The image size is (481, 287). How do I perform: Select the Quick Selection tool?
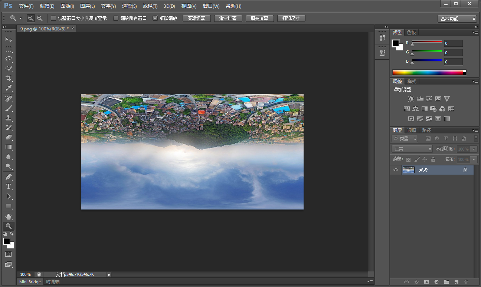9,69
